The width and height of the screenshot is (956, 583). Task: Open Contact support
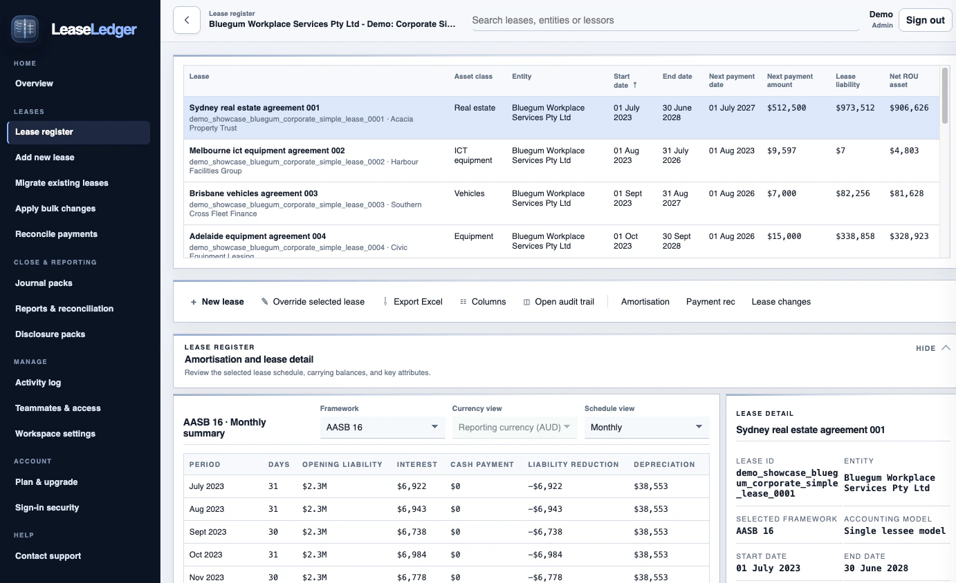78,556
